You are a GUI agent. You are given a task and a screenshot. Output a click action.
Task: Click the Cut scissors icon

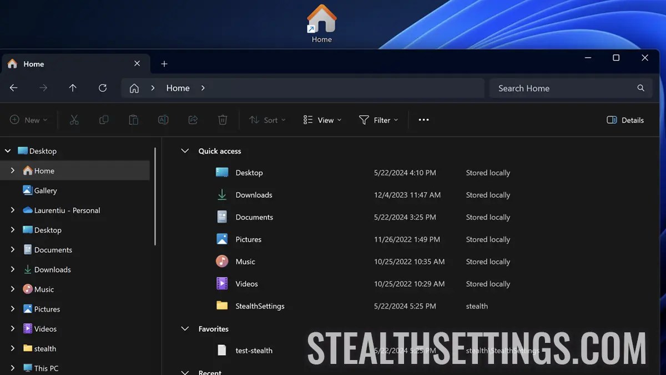click(74, 120)
